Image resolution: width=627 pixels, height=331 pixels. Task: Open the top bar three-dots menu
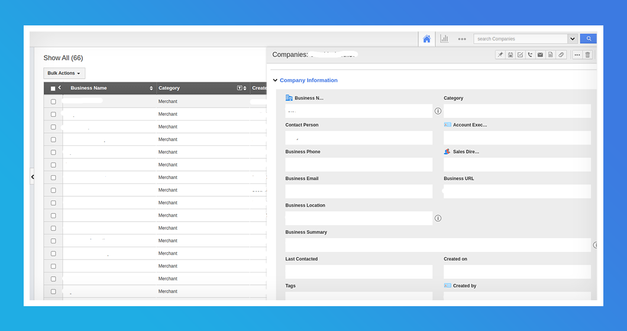[x=462, y=39]
